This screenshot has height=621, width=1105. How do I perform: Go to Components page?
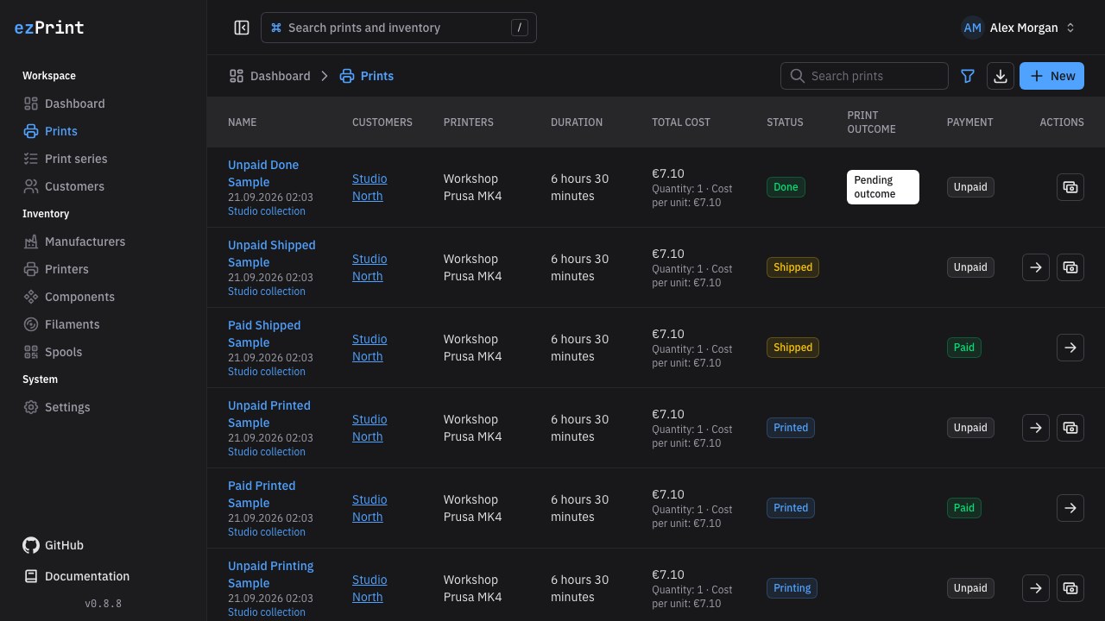104,297
